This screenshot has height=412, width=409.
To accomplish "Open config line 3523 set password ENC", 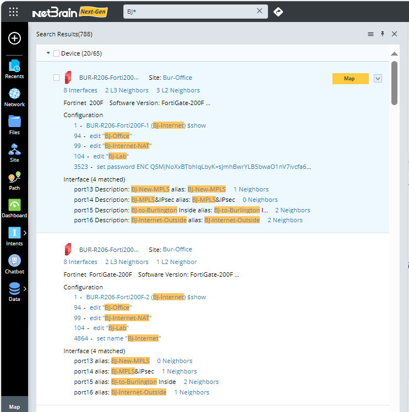I will pos(204,167).
